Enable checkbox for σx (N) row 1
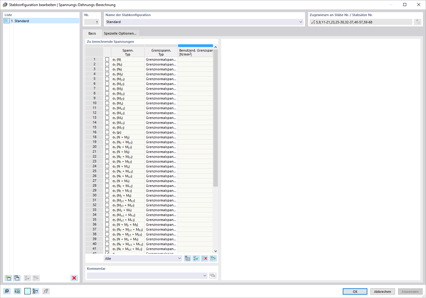Screen dimensions: 426x298 [x=107, y=59]
